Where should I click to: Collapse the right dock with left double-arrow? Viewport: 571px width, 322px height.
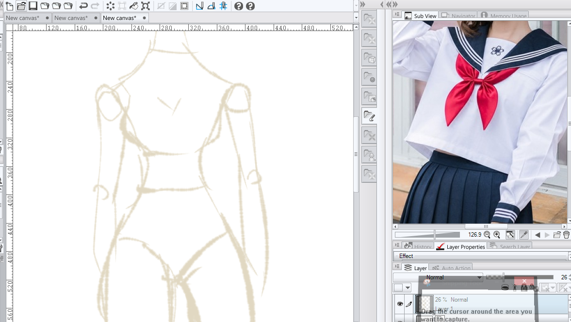389,4
